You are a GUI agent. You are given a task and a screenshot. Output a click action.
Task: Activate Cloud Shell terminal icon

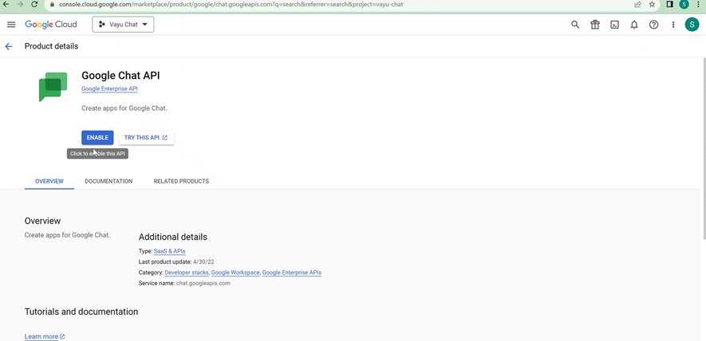pos(614,25)
